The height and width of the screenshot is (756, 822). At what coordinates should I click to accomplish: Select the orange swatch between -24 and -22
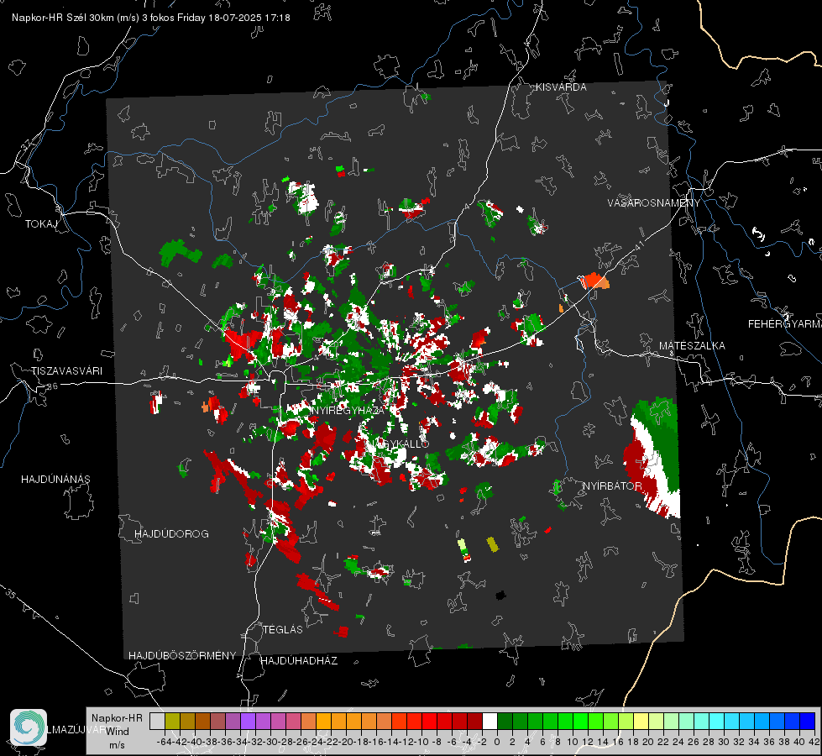(x=323, y=722)
